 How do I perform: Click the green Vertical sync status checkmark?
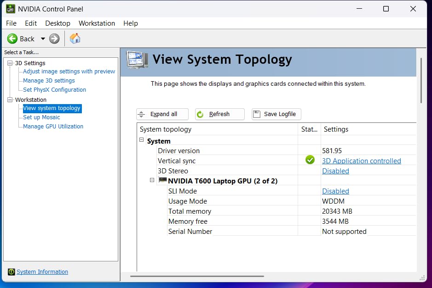tap(310, 160)
